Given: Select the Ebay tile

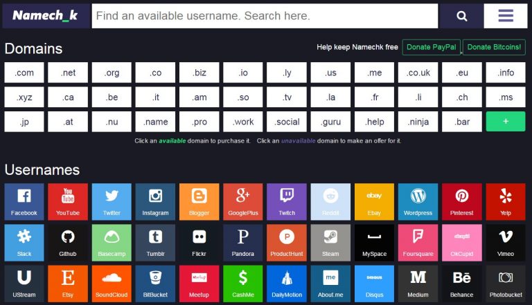Looking at the screenshot, I should (374, 202).
